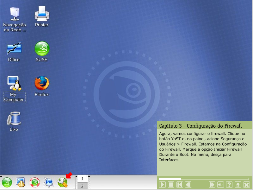Expand the panel's left hide arrow
This screenshot has height=190, width=253.
(x=1, y=176)
